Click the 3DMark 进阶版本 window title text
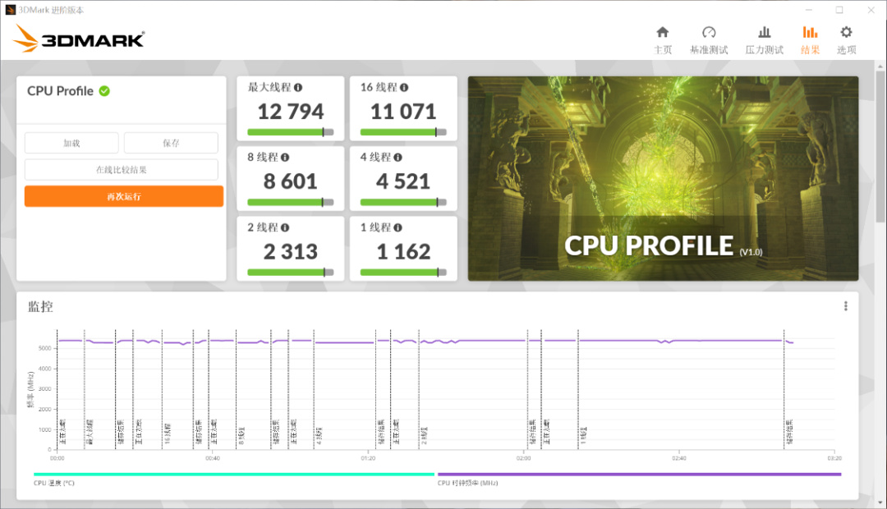The height and width of the screenshot is (509, 887). coord(51,10)
